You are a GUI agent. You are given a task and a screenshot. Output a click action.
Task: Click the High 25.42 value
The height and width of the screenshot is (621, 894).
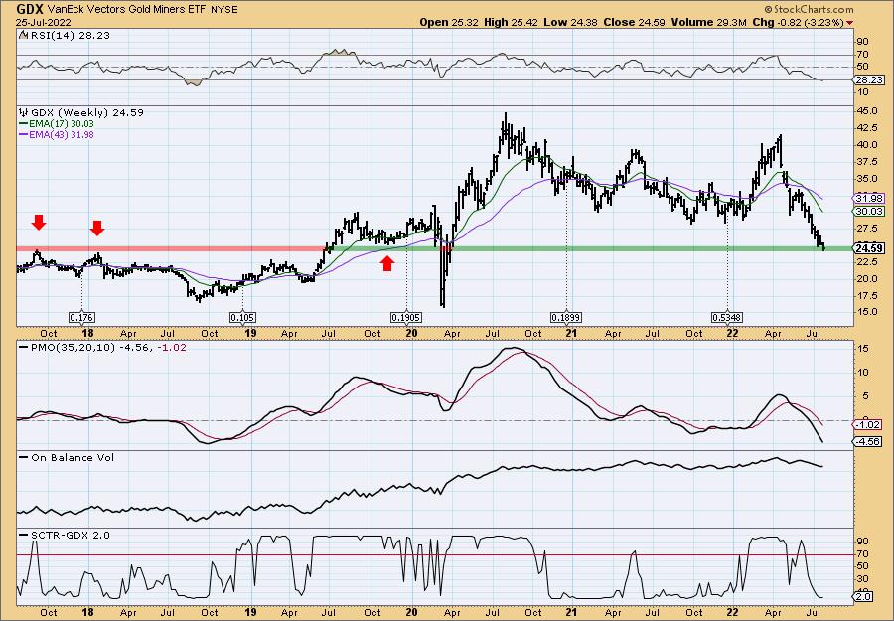tap(512, 22)
